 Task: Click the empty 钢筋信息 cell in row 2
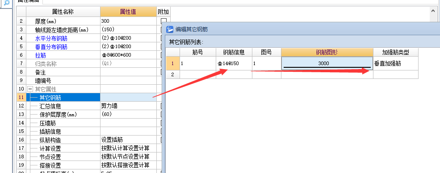pyautogui.click(x=234, y=74)
